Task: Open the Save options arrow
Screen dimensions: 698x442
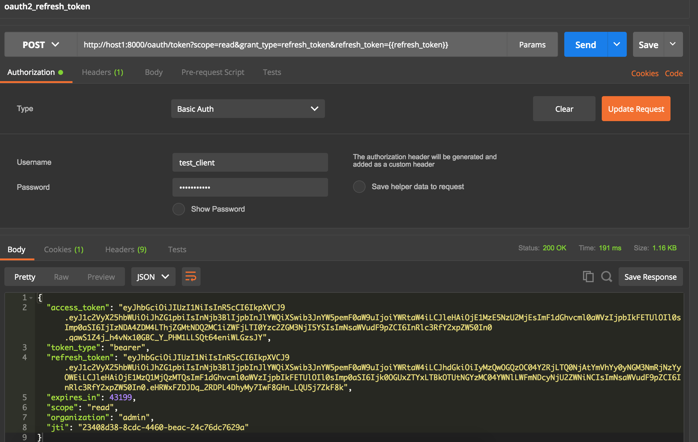Action: (x=673, y=44)
